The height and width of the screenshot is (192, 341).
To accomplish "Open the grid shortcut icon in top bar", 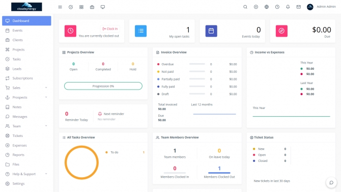I will click(81, 7).
